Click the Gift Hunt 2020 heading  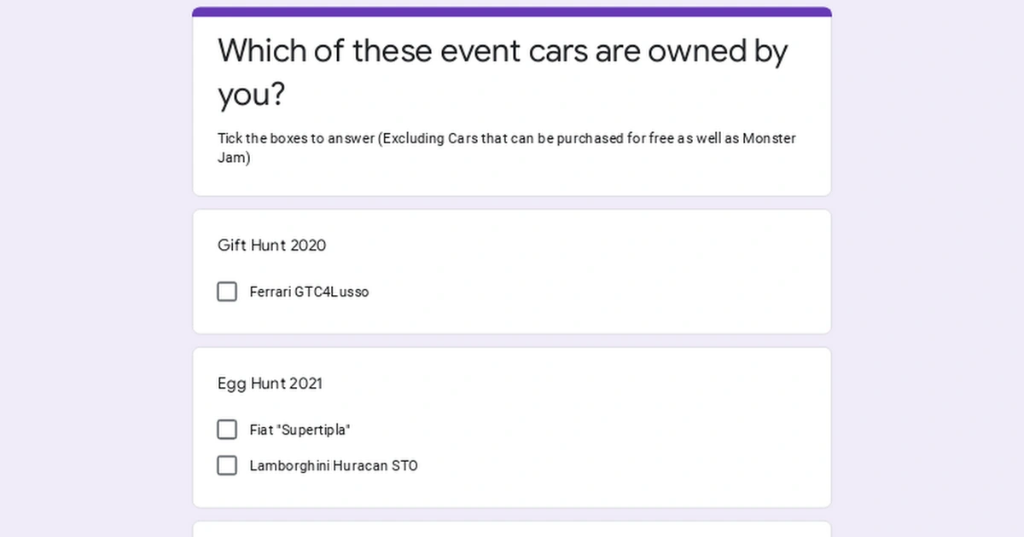coord(271,245)
